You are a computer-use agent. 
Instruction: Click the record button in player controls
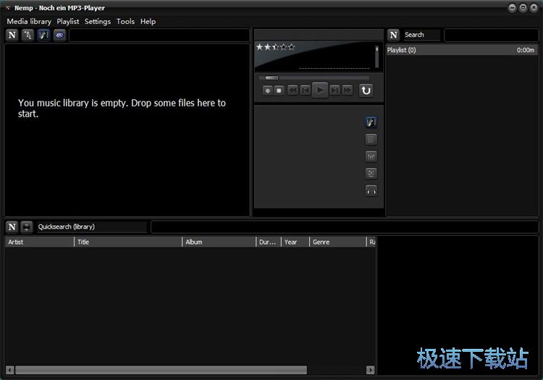(267, 90)
